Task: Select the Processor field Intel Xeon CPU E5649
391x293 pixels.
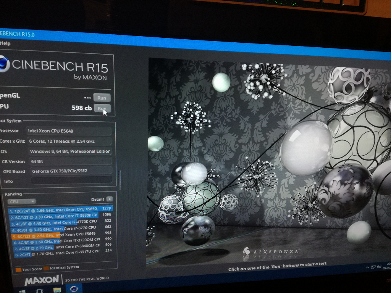Action: (69, 131)
